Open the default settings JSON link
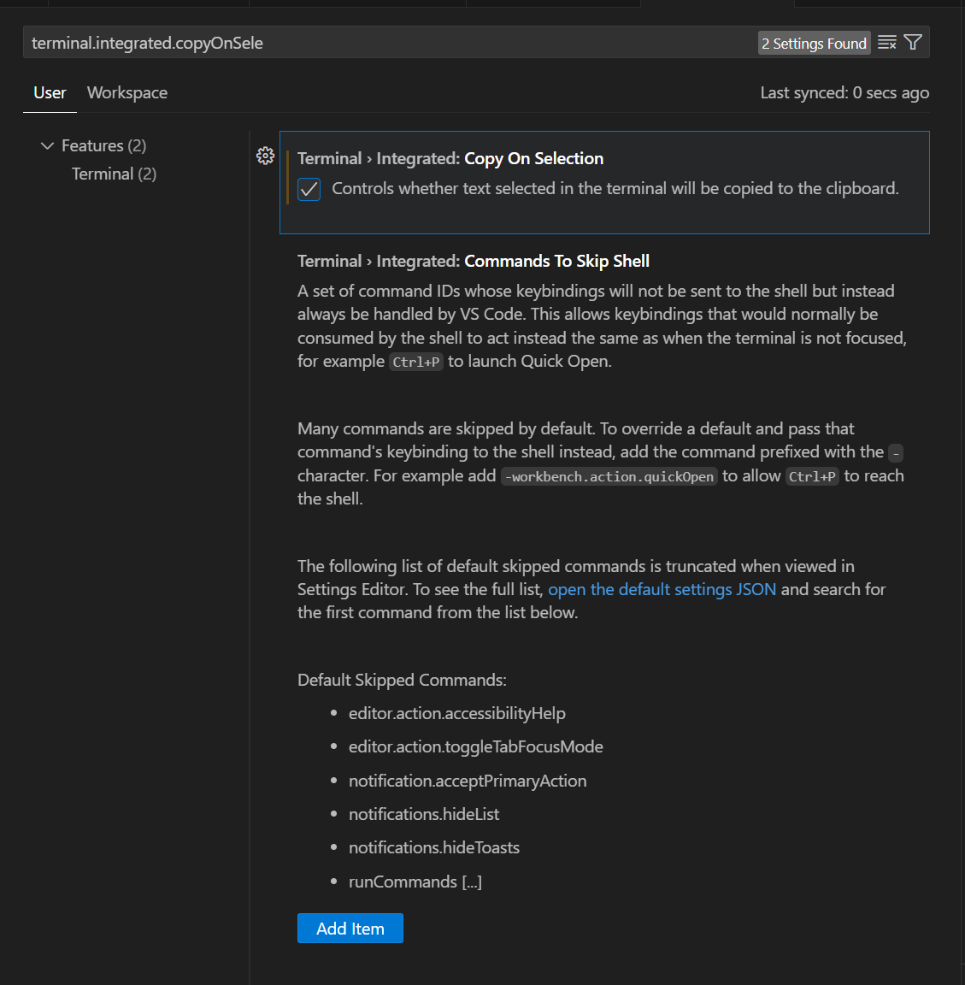This screenshot has height=985, width=965. (x=662, y=589)
